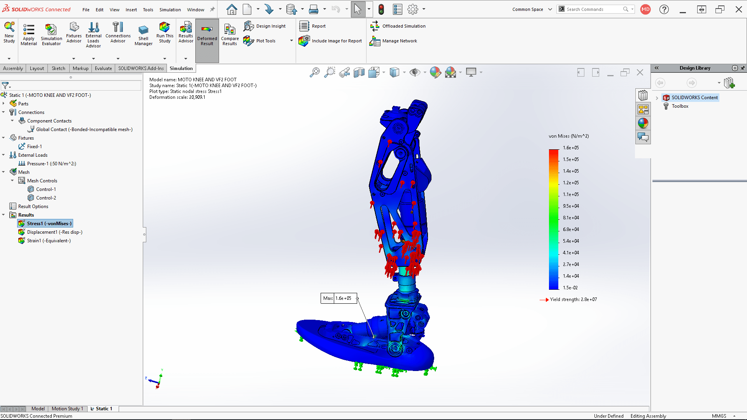
Task: Expand SOLIDWORKS Content in Design Library
Action: click(x=657, y=98)
